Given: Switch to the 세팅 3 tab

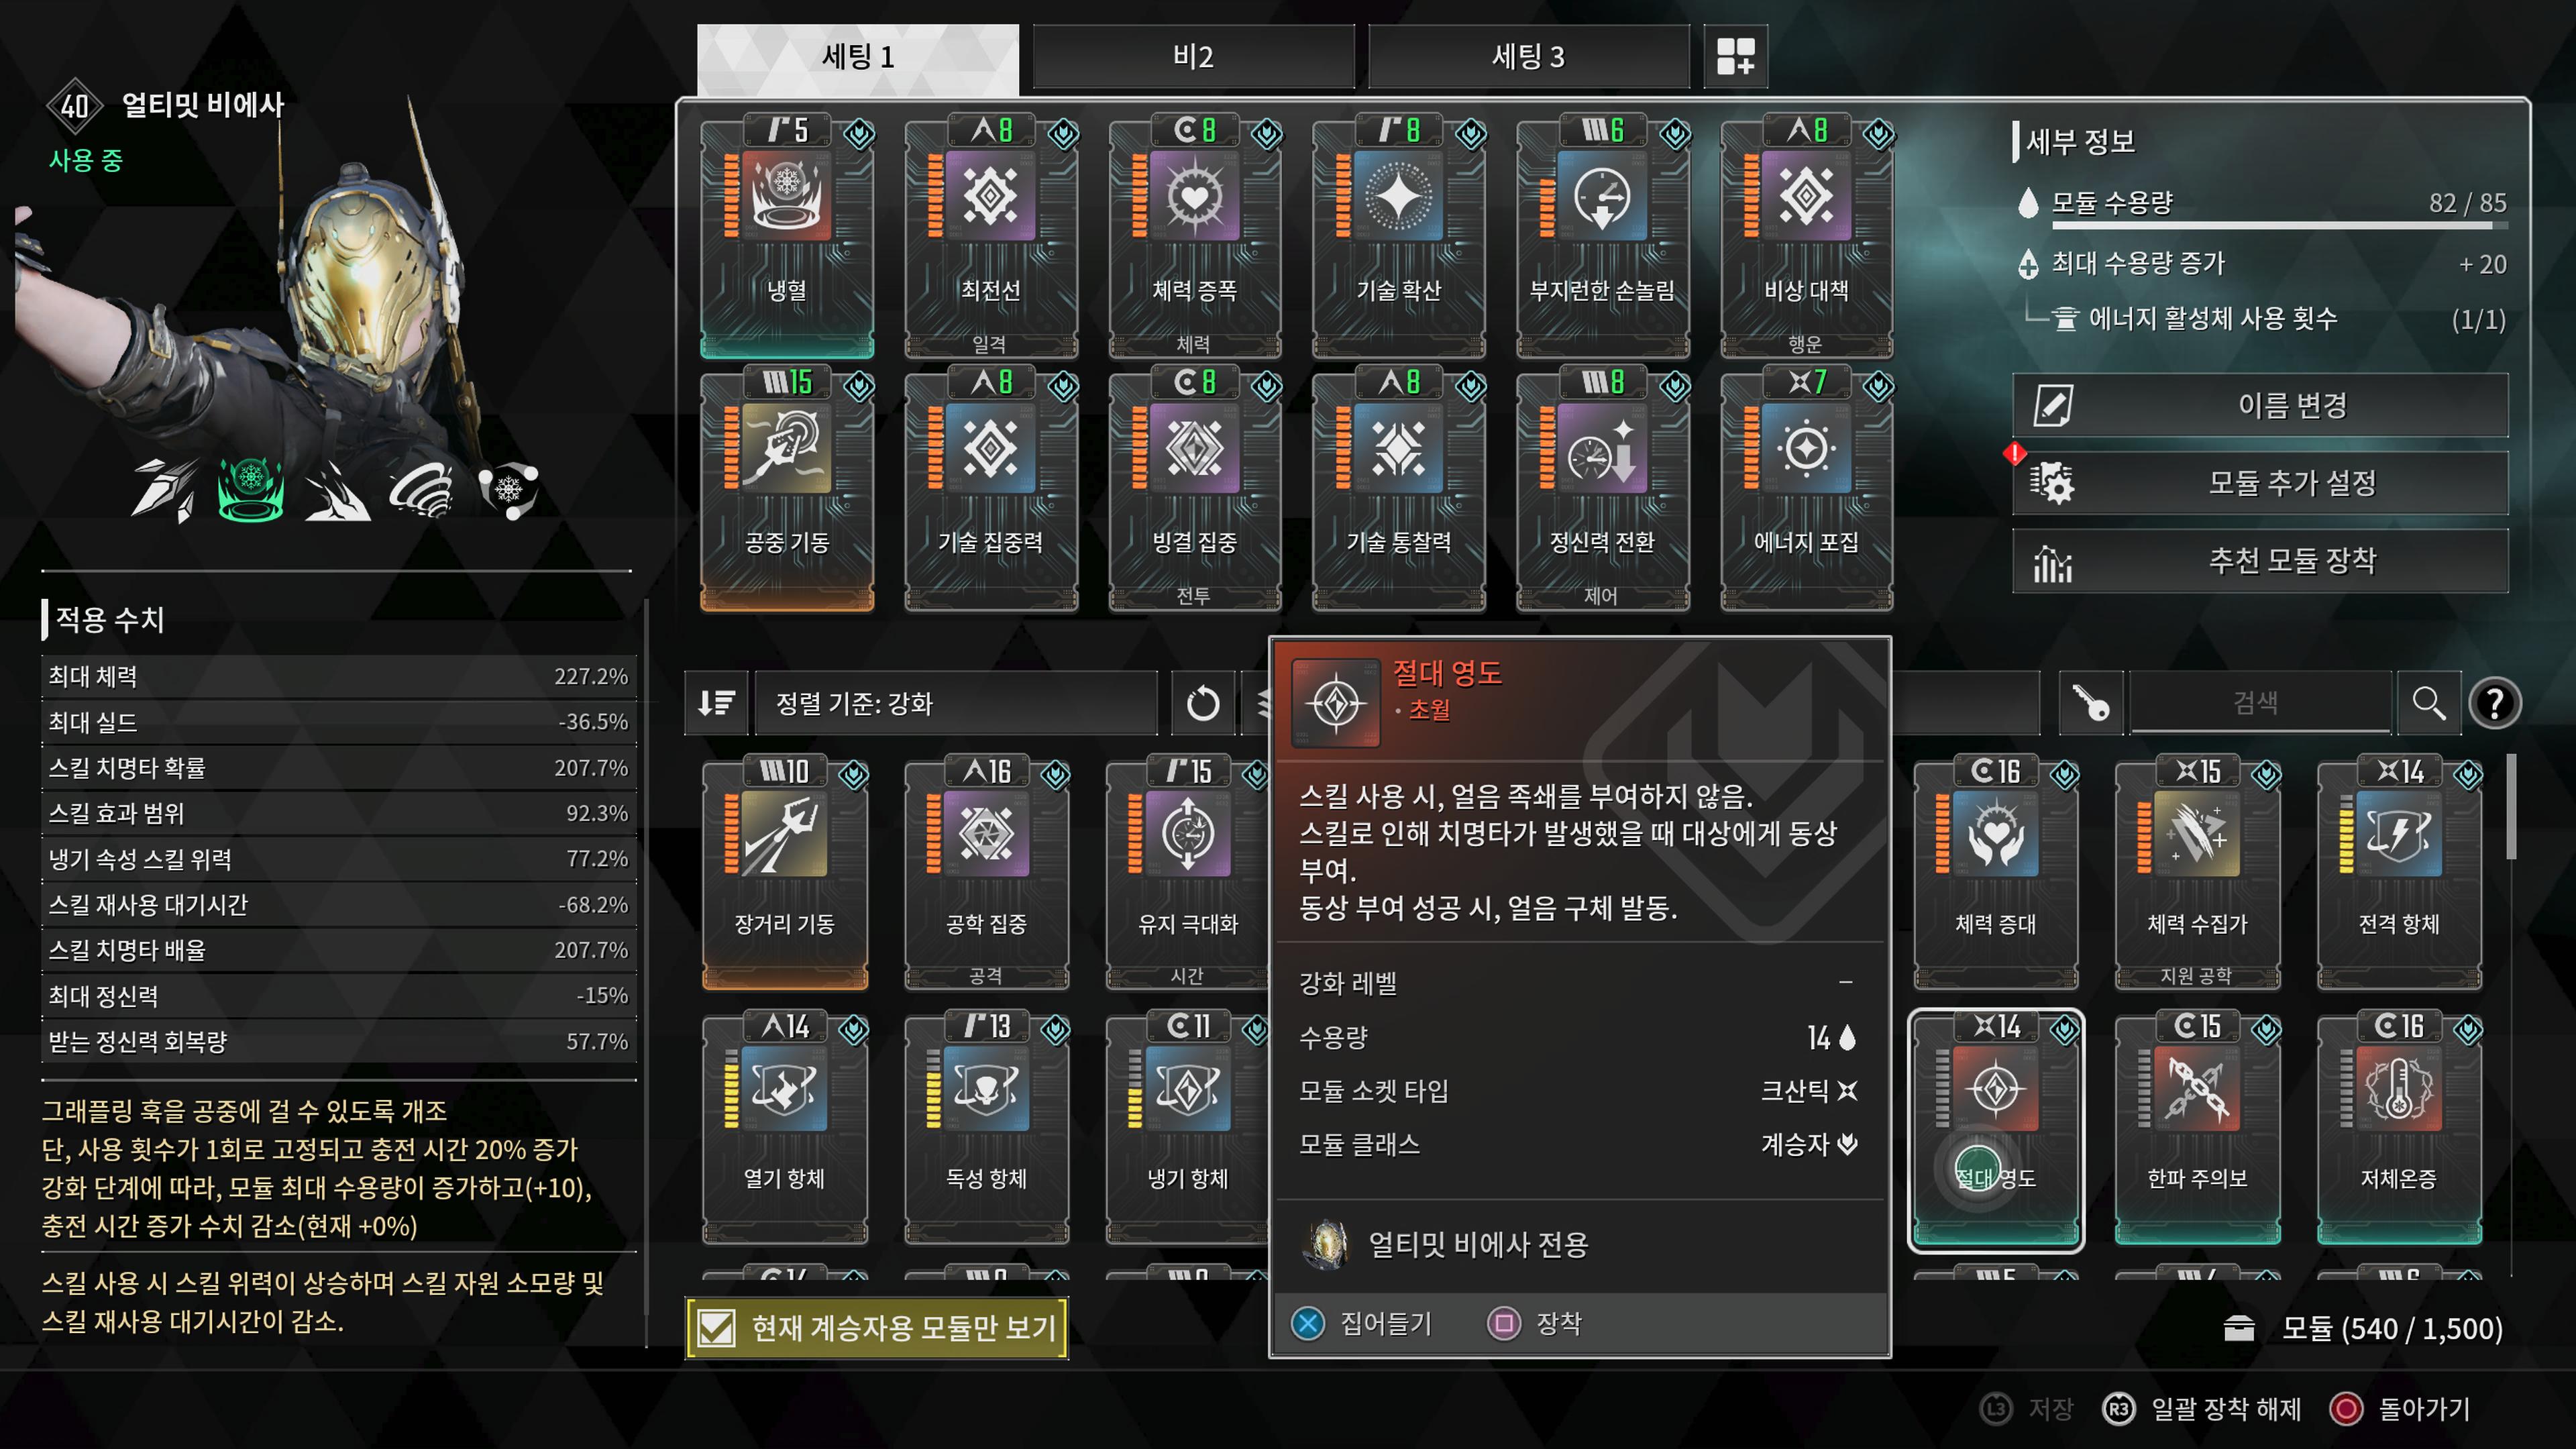Looking at the screenshot, I should tap(1528, 57).
